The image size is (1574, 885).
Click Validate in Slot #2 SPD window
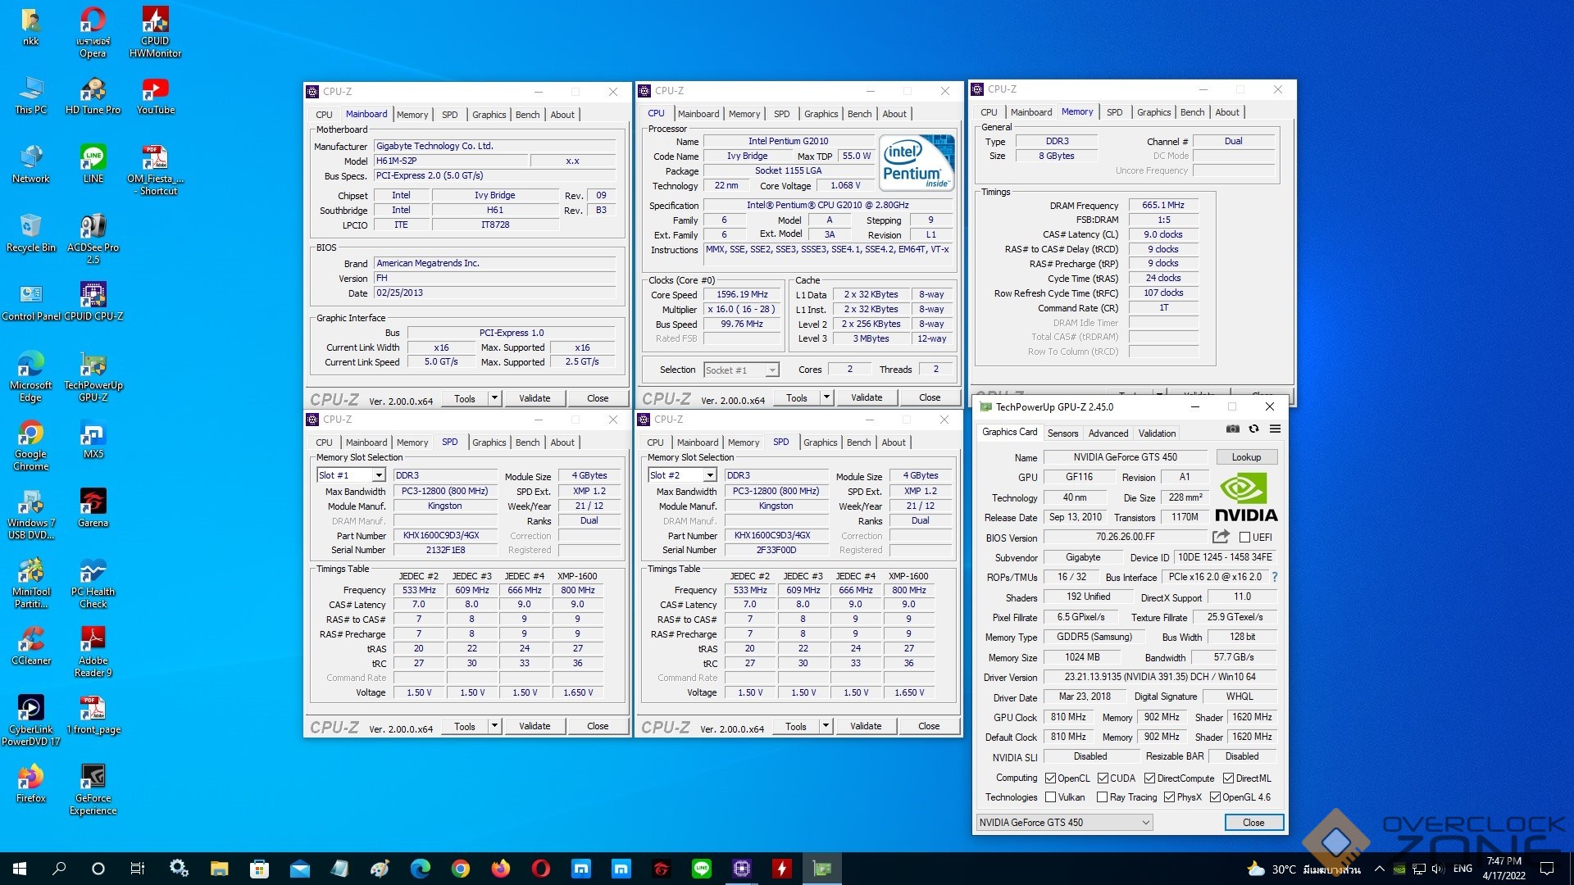866,726
